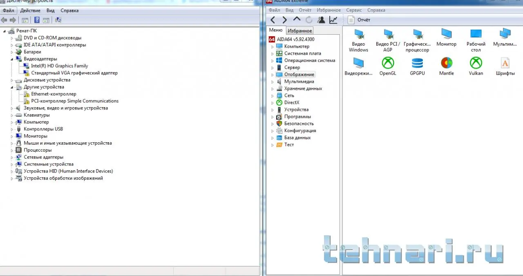Collapse the Видеоадаптеры node in Device Manager
Viewport: 523px width, 276px height.
click(x=12, y=59)
